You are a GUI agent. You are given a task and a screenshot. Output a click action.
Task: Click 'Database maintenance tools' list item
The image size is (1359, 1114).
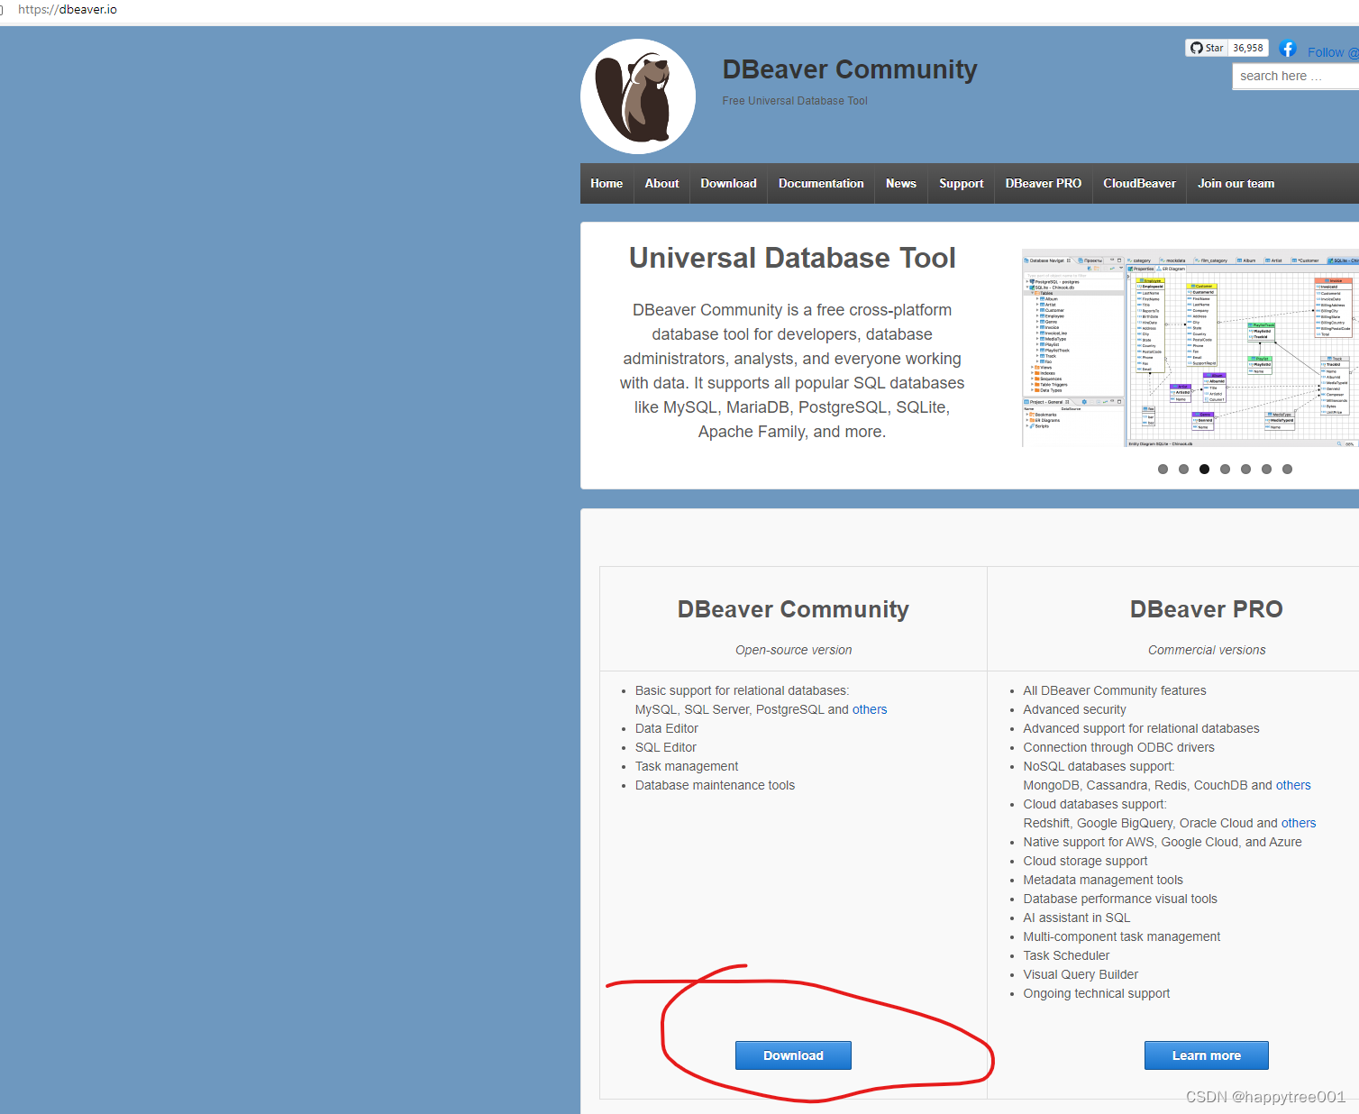coord(716,785)
